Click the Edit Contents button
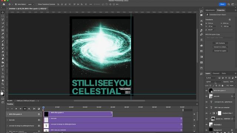 [220, 43]
